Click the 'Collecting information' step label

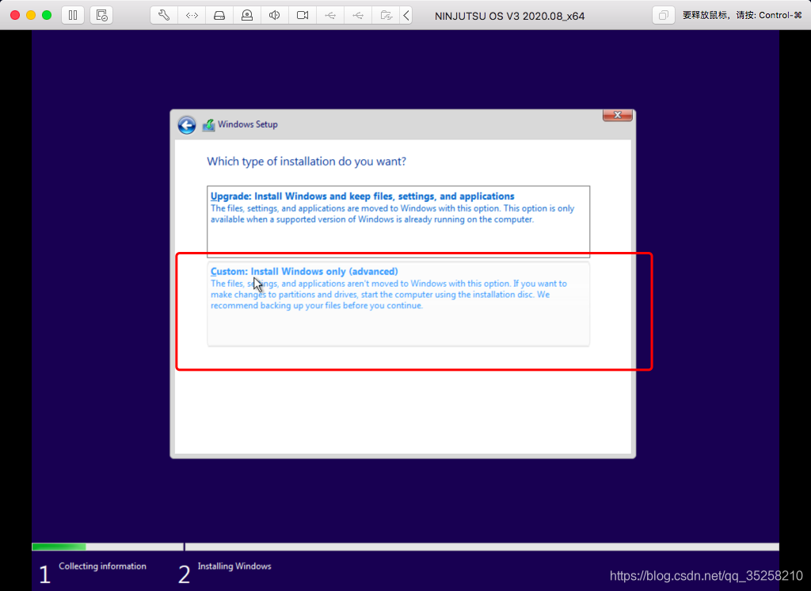(x=102, y=566)
